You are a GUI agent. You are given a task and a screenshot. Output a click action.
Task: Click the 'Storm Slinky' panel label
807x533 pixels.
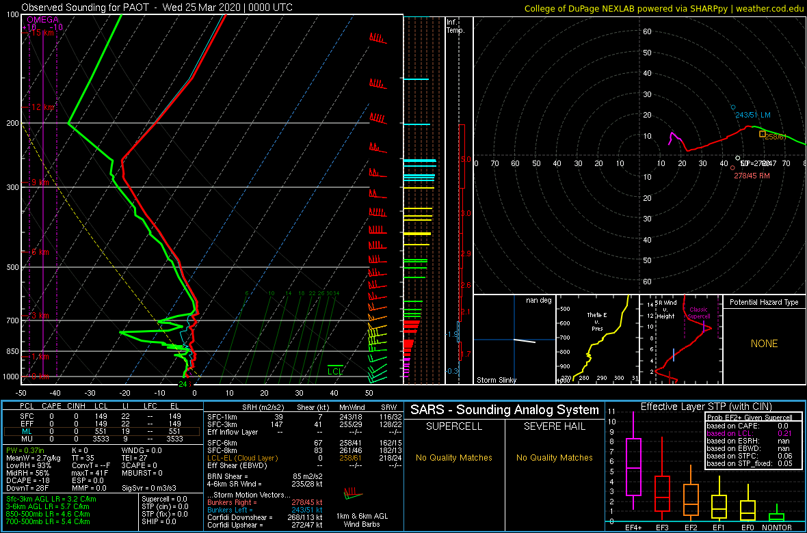click(x=497, y=380)
